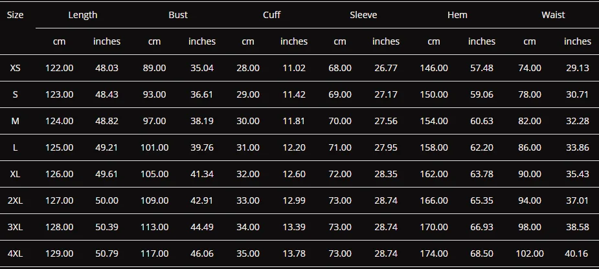Viewport: 599px width, 269px height.
Task: Select the 50.00 length inches cell
Action: 107,200
